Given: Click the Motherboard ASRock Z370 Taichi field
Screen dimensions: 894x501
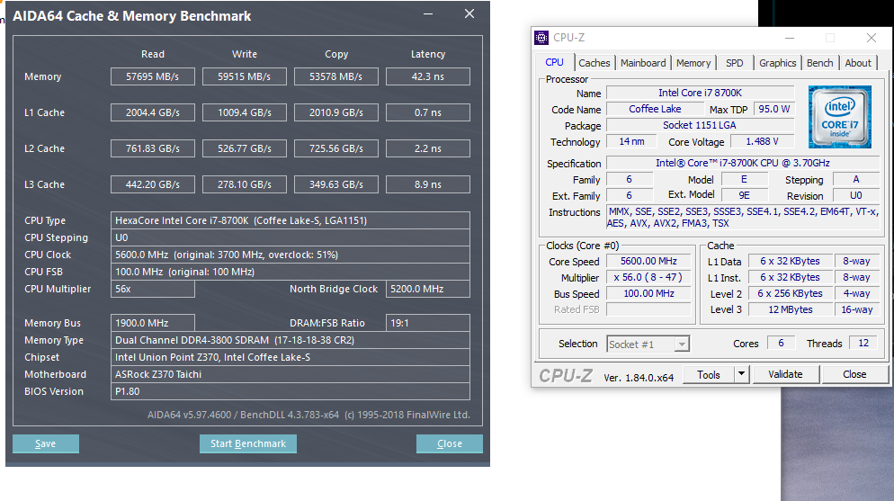Looking at the screenshot, I should coord(291,374).
